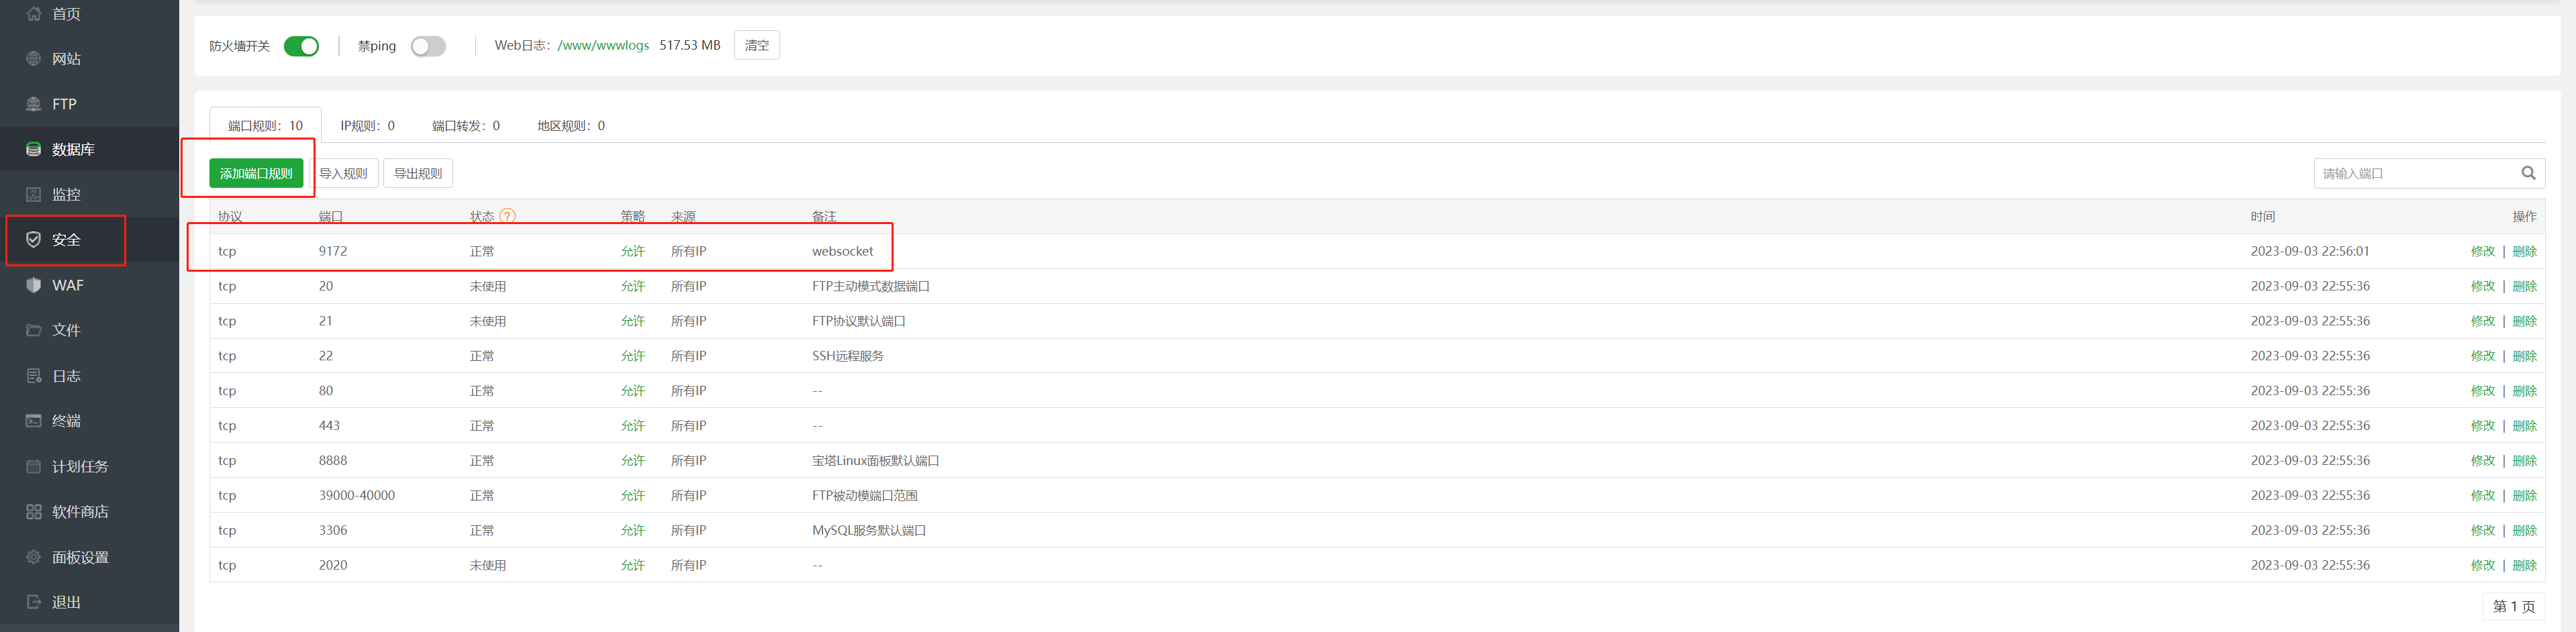Open the 软件商店 grid icon
This screenshot has width=2576, height=632.
point(33,512)
